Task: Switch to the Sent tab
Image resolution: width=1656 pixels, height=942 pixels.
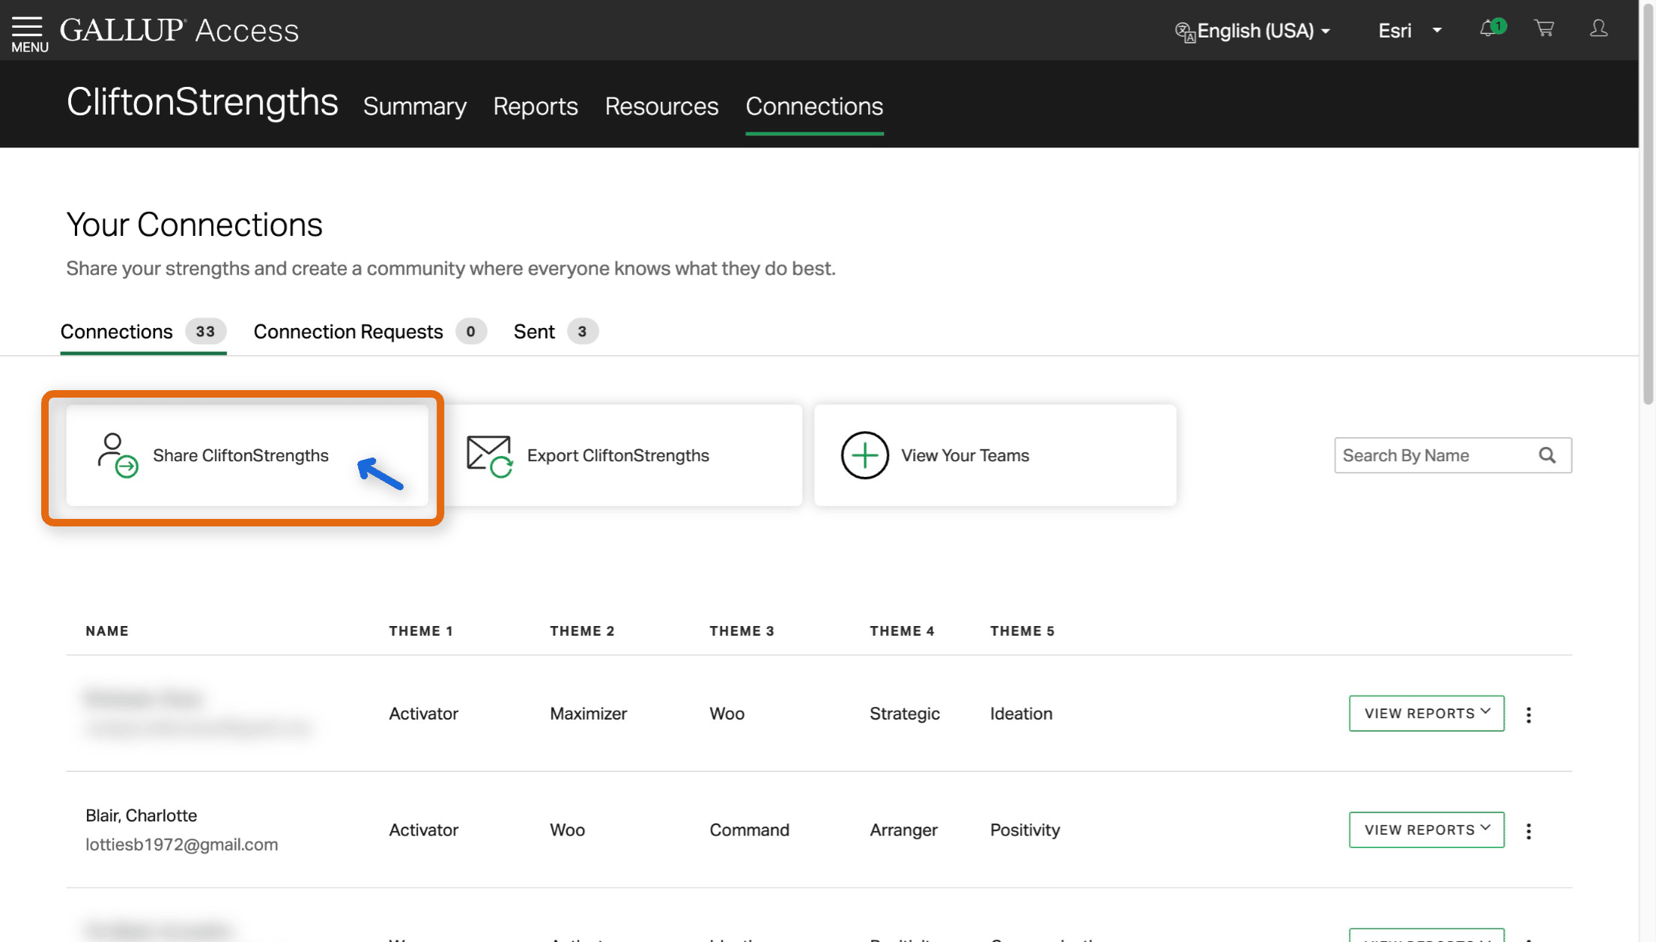Action: pos(534,332)
